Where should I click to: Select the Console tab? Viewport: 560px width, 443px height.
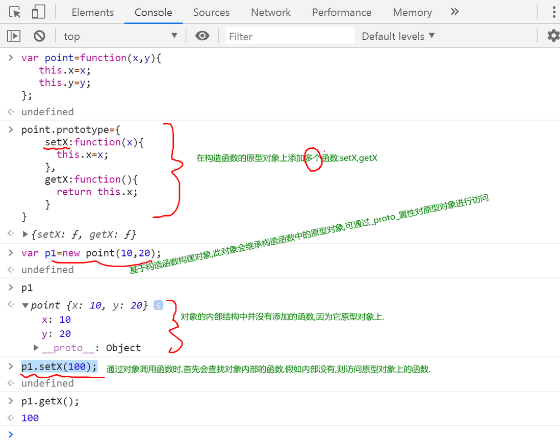click(153, 13)
